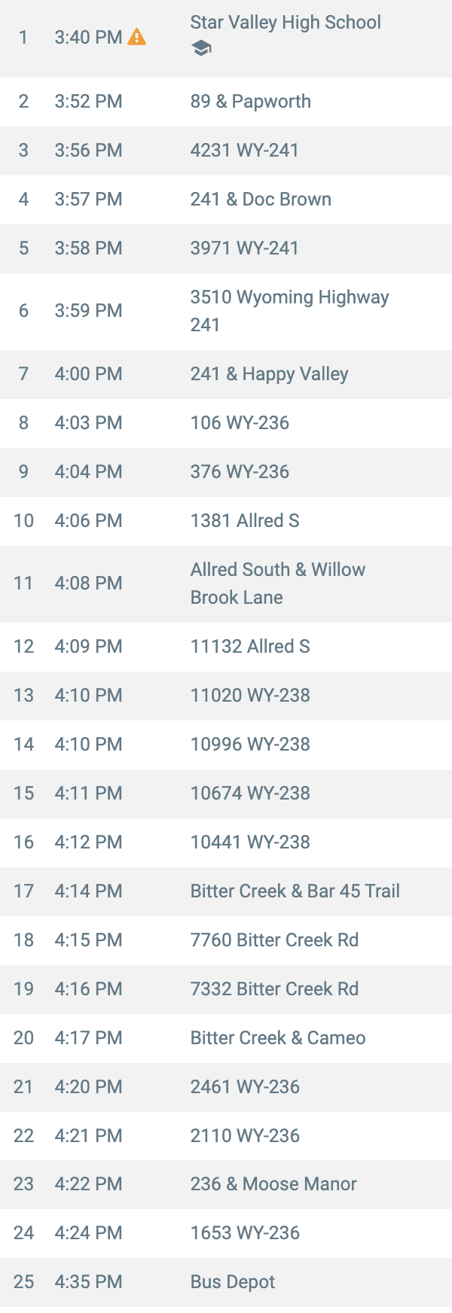452x1313 pixels.
Task: Select stop 14 at 10996 WY-238
Action: [226, 745]
